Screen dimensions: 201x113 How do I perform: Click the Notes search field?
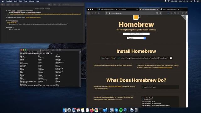[73, 5]
